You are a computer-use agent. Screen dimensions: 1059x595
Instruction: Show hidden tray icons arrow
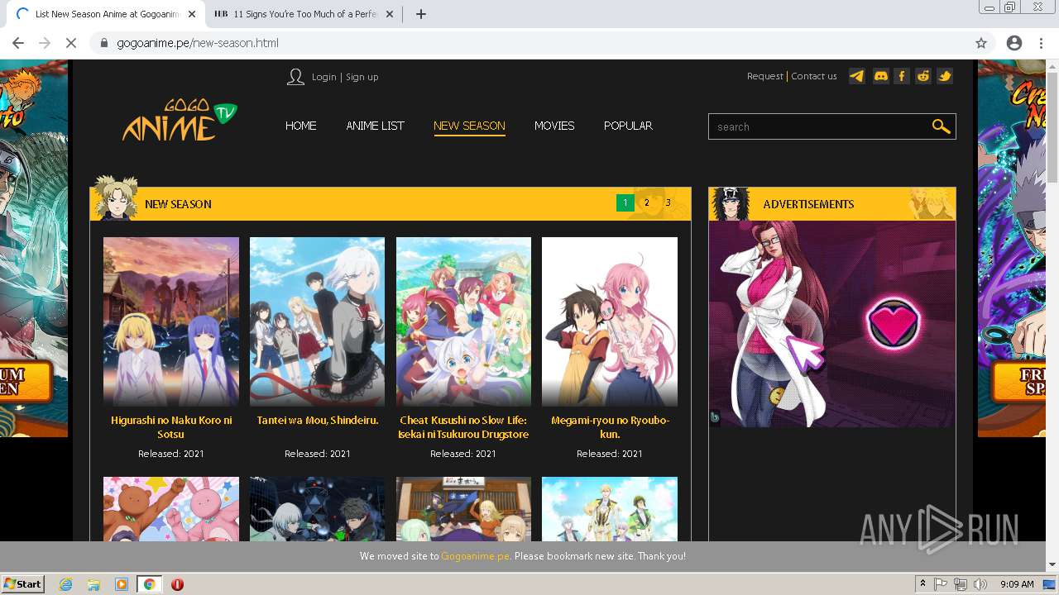click(922, 584)
